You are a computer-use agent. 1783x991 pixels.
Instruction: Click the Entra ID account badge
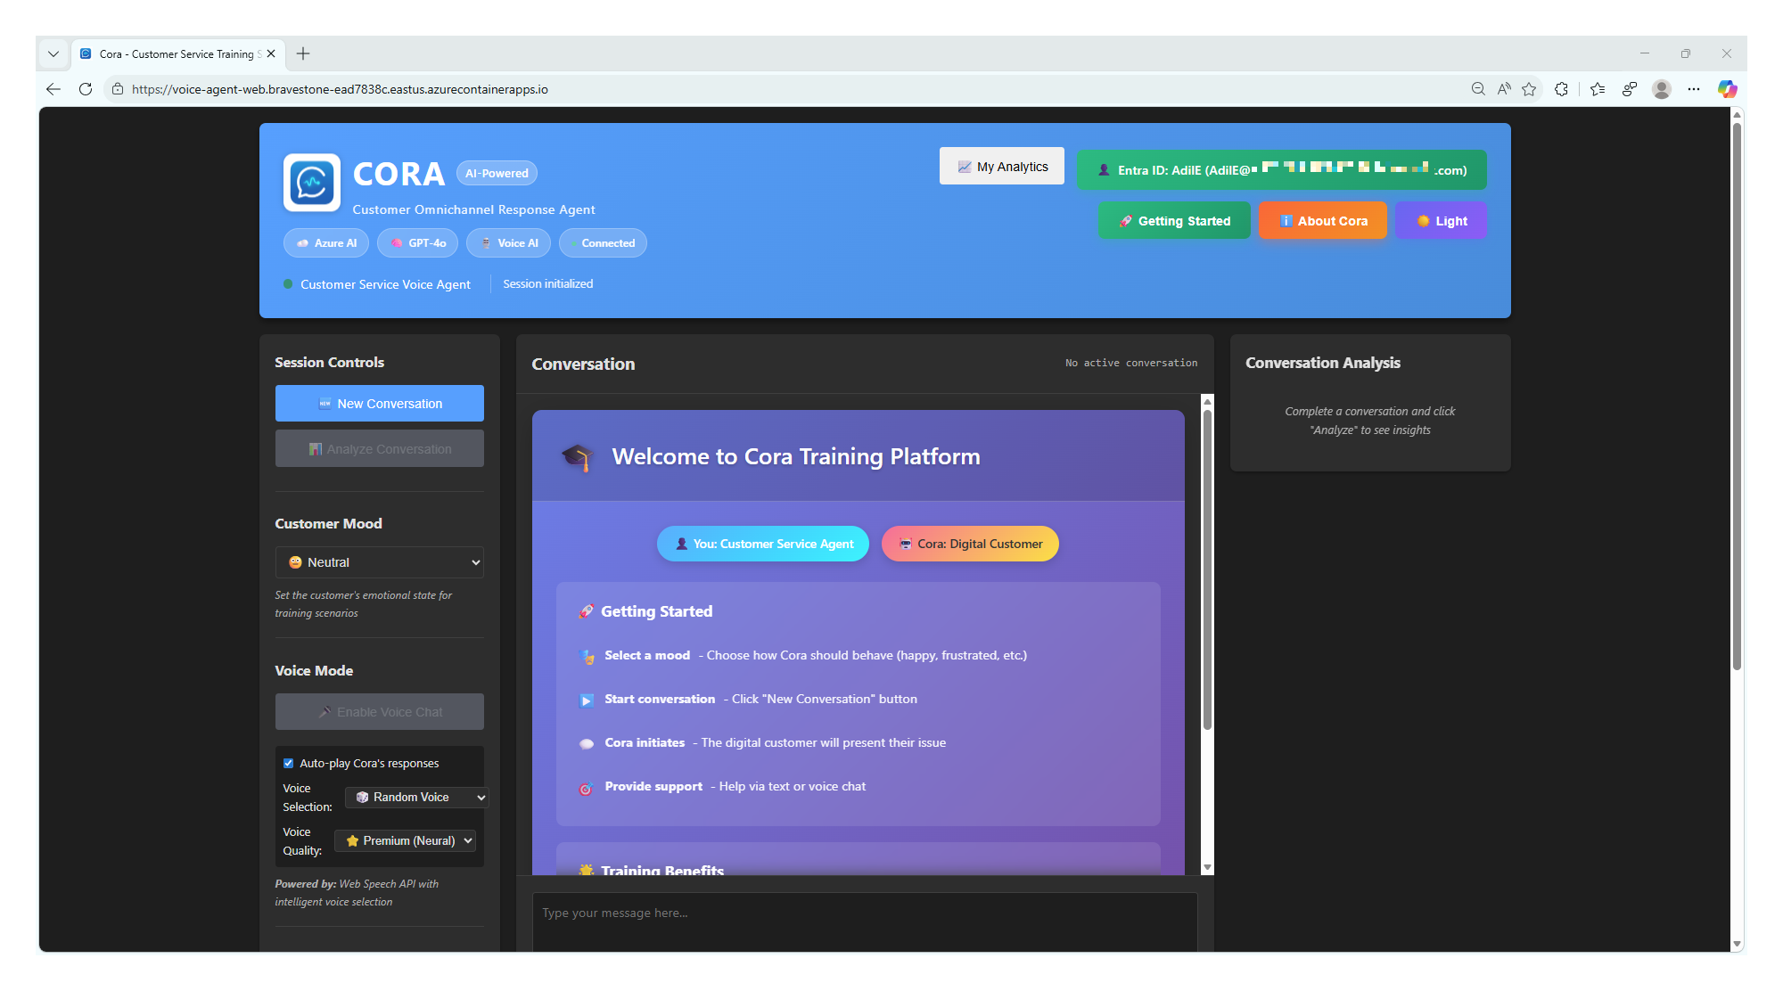click(x=1282, y=169)
